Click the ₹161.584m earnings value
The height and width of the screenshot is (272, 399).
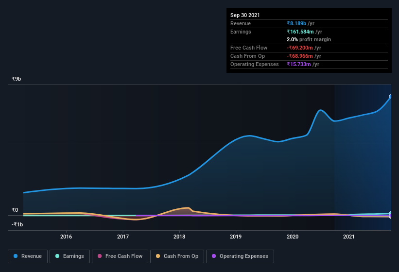point(300,32)
